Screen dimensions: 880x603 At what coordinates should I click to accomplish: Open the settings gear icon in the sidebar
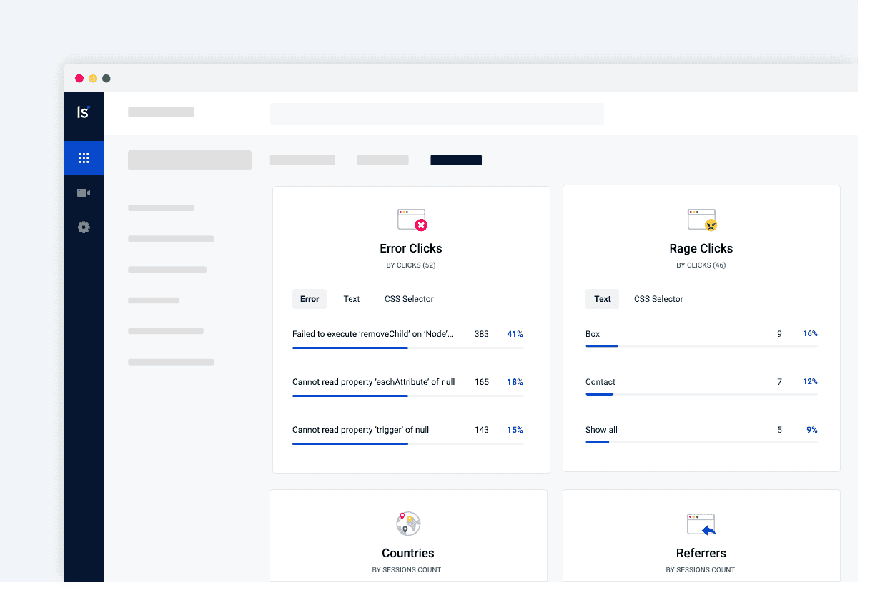pos(84,227)
